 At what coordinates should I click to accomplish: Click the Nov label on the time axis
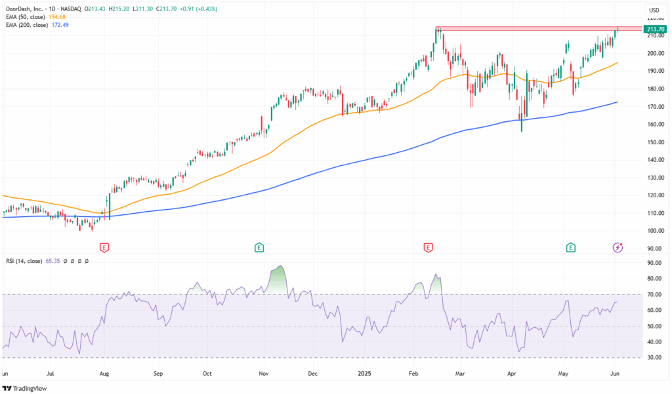[x=264, y=374]
